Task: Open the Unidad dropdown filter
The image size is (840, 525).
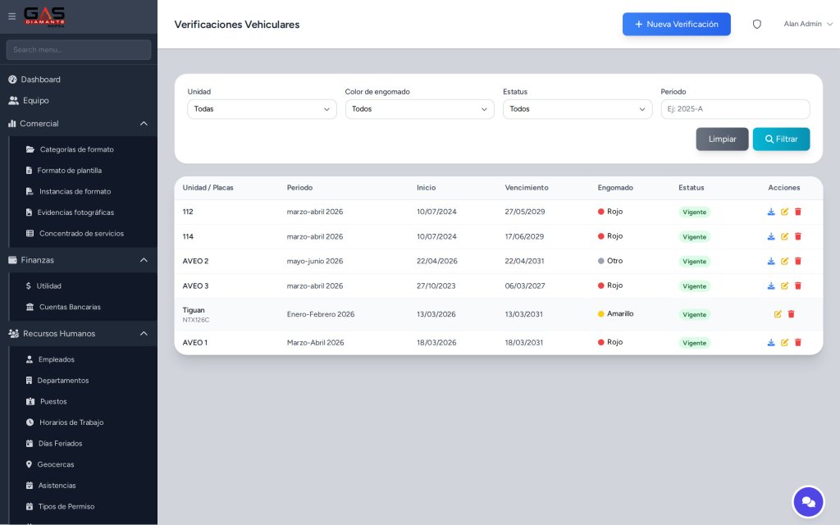Action: pos(262,109)
